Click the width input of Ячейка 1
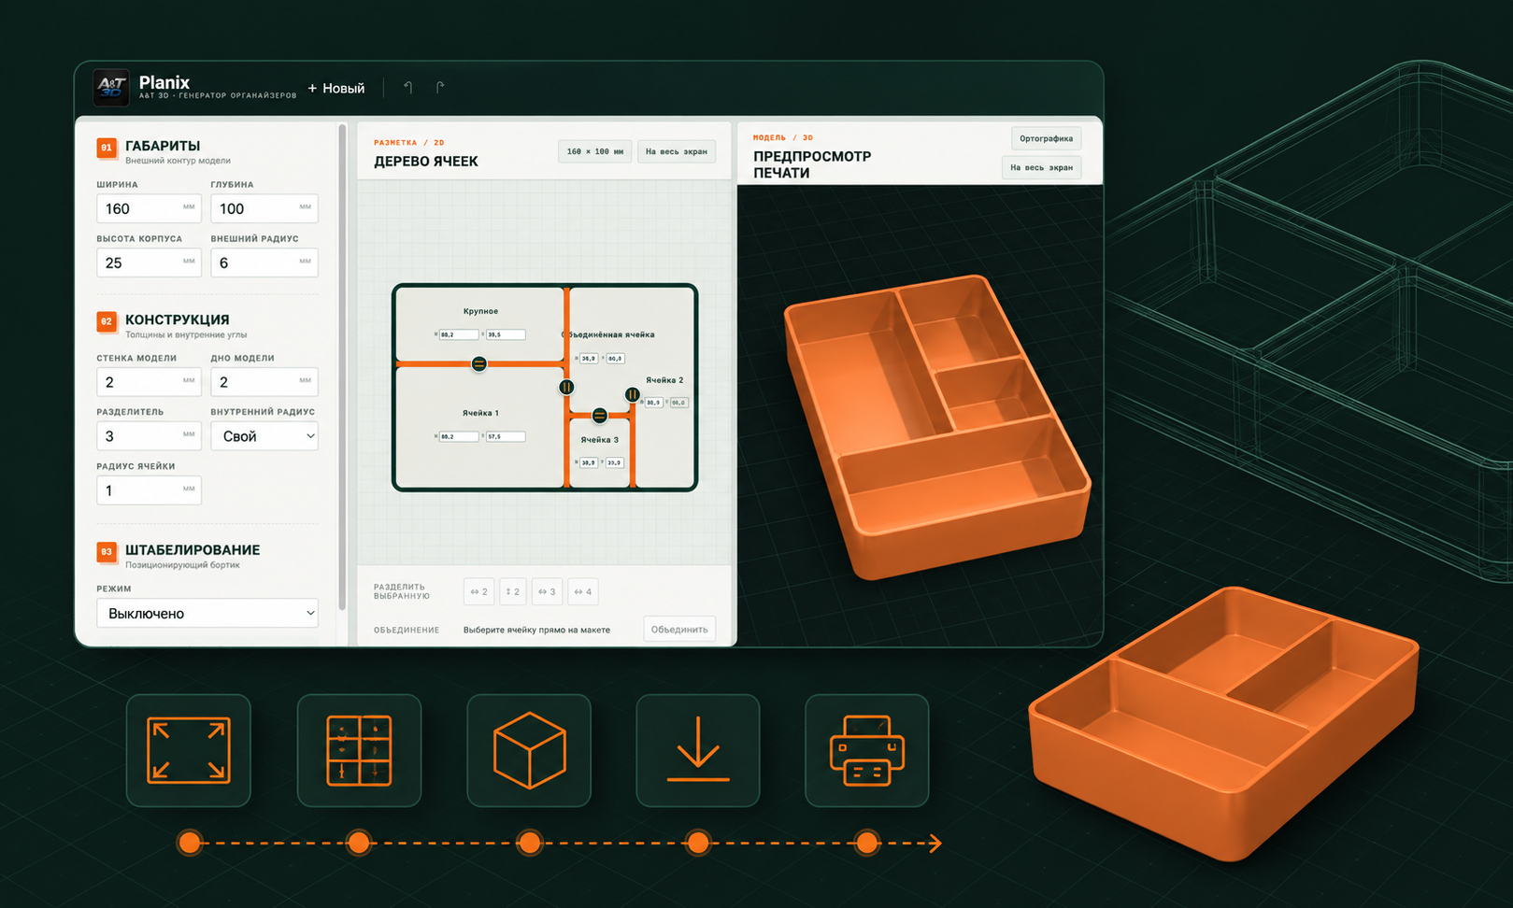This screenshot has width=1513, height=908. [459, 436]
